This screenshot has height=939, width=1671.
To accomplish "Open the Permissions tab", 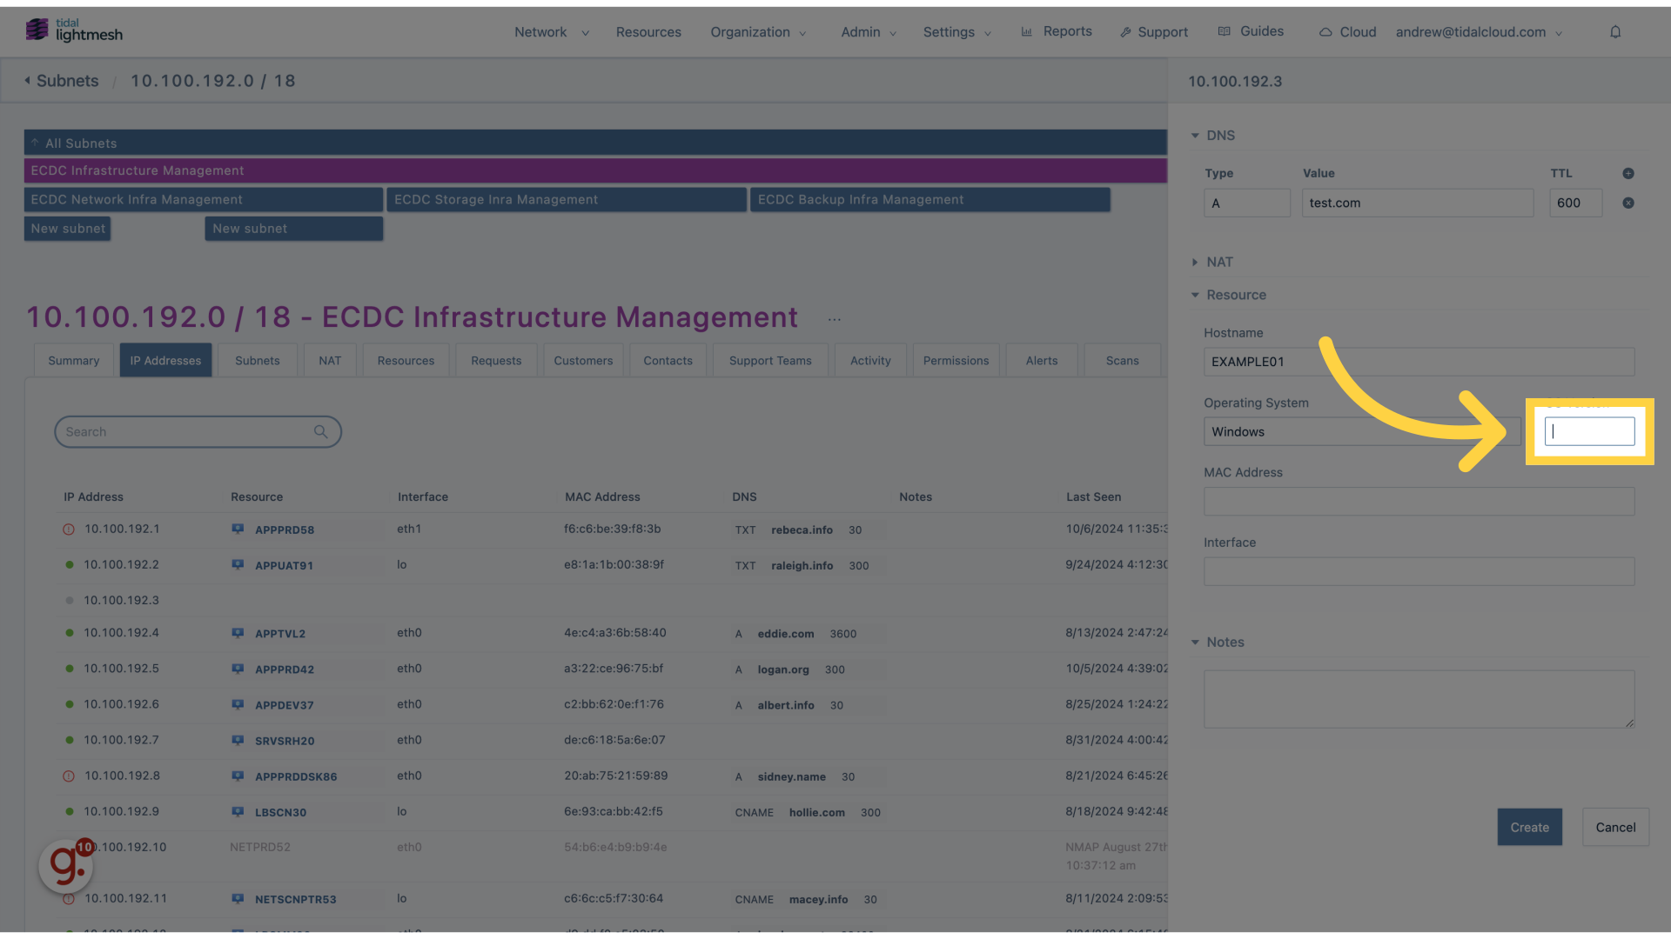I will point(956,361).
